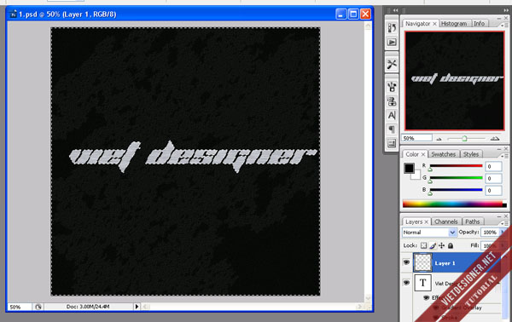
Task: Toggle lock transparent pixels
Action: (x=423, y=245)
